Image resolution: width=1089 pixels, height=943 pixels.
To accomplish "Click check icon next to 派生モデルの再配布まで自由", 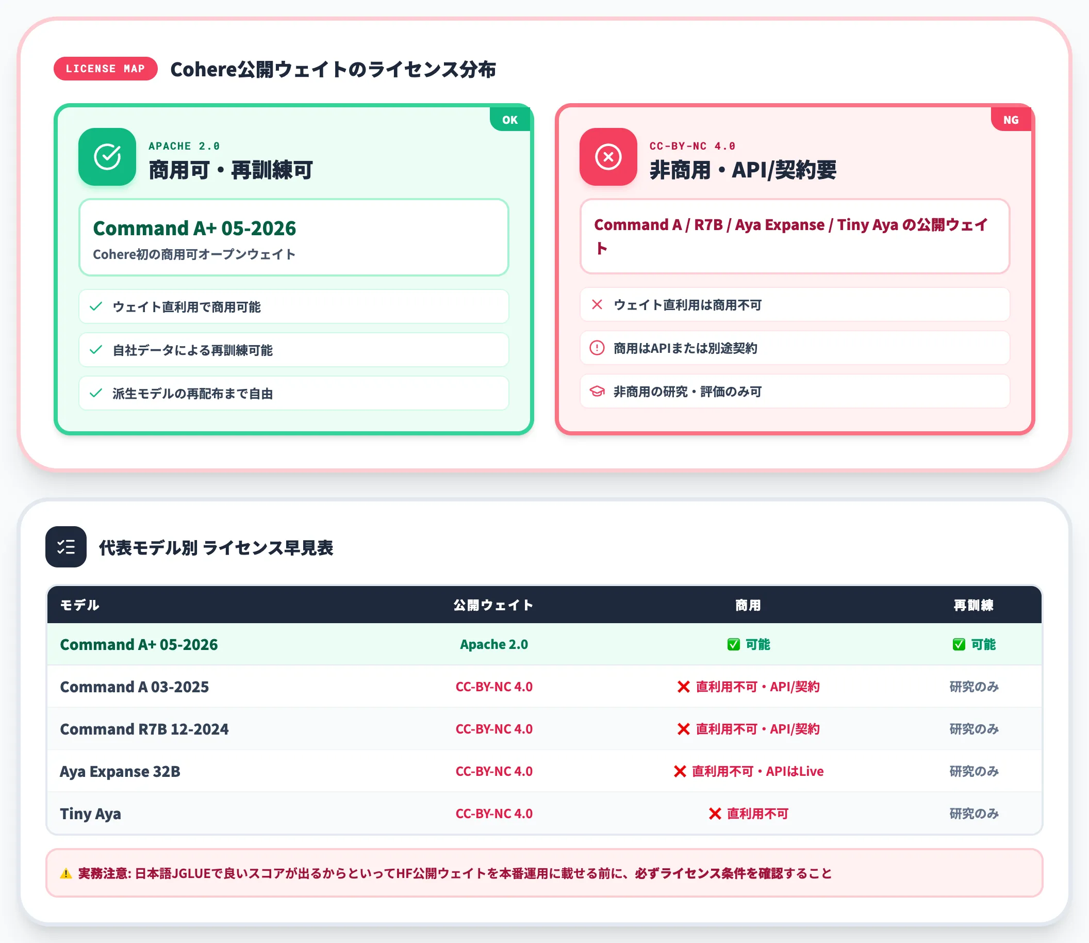I will pyautogui.click(x=96, y=393).
